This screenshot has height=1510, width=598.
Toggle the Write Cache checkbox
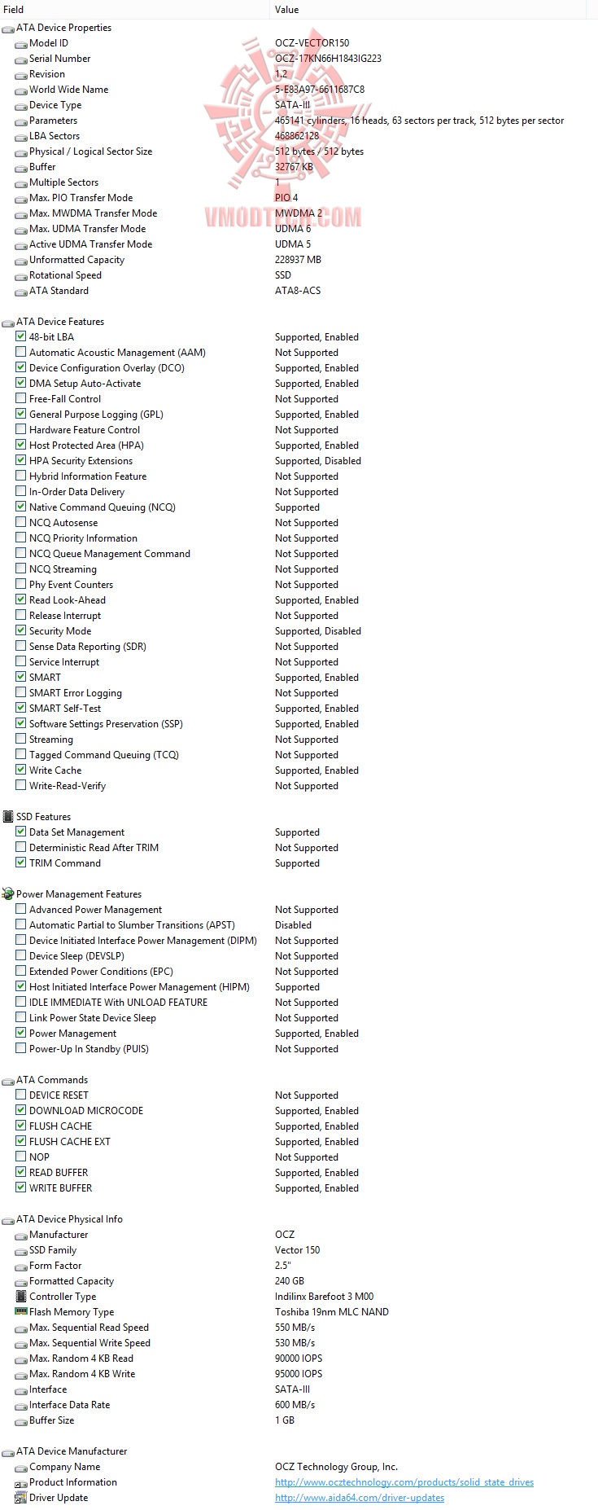[x=21, y=770]
